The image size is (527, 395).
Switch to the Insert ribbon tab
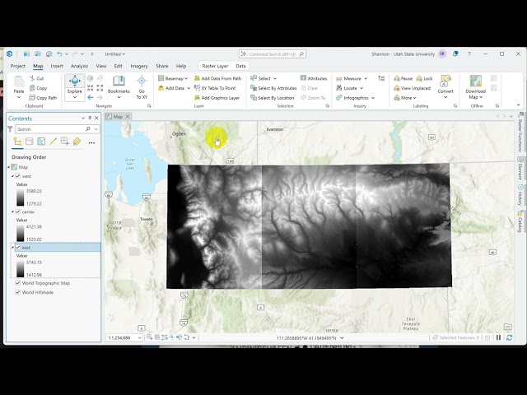tap(57, 66)
